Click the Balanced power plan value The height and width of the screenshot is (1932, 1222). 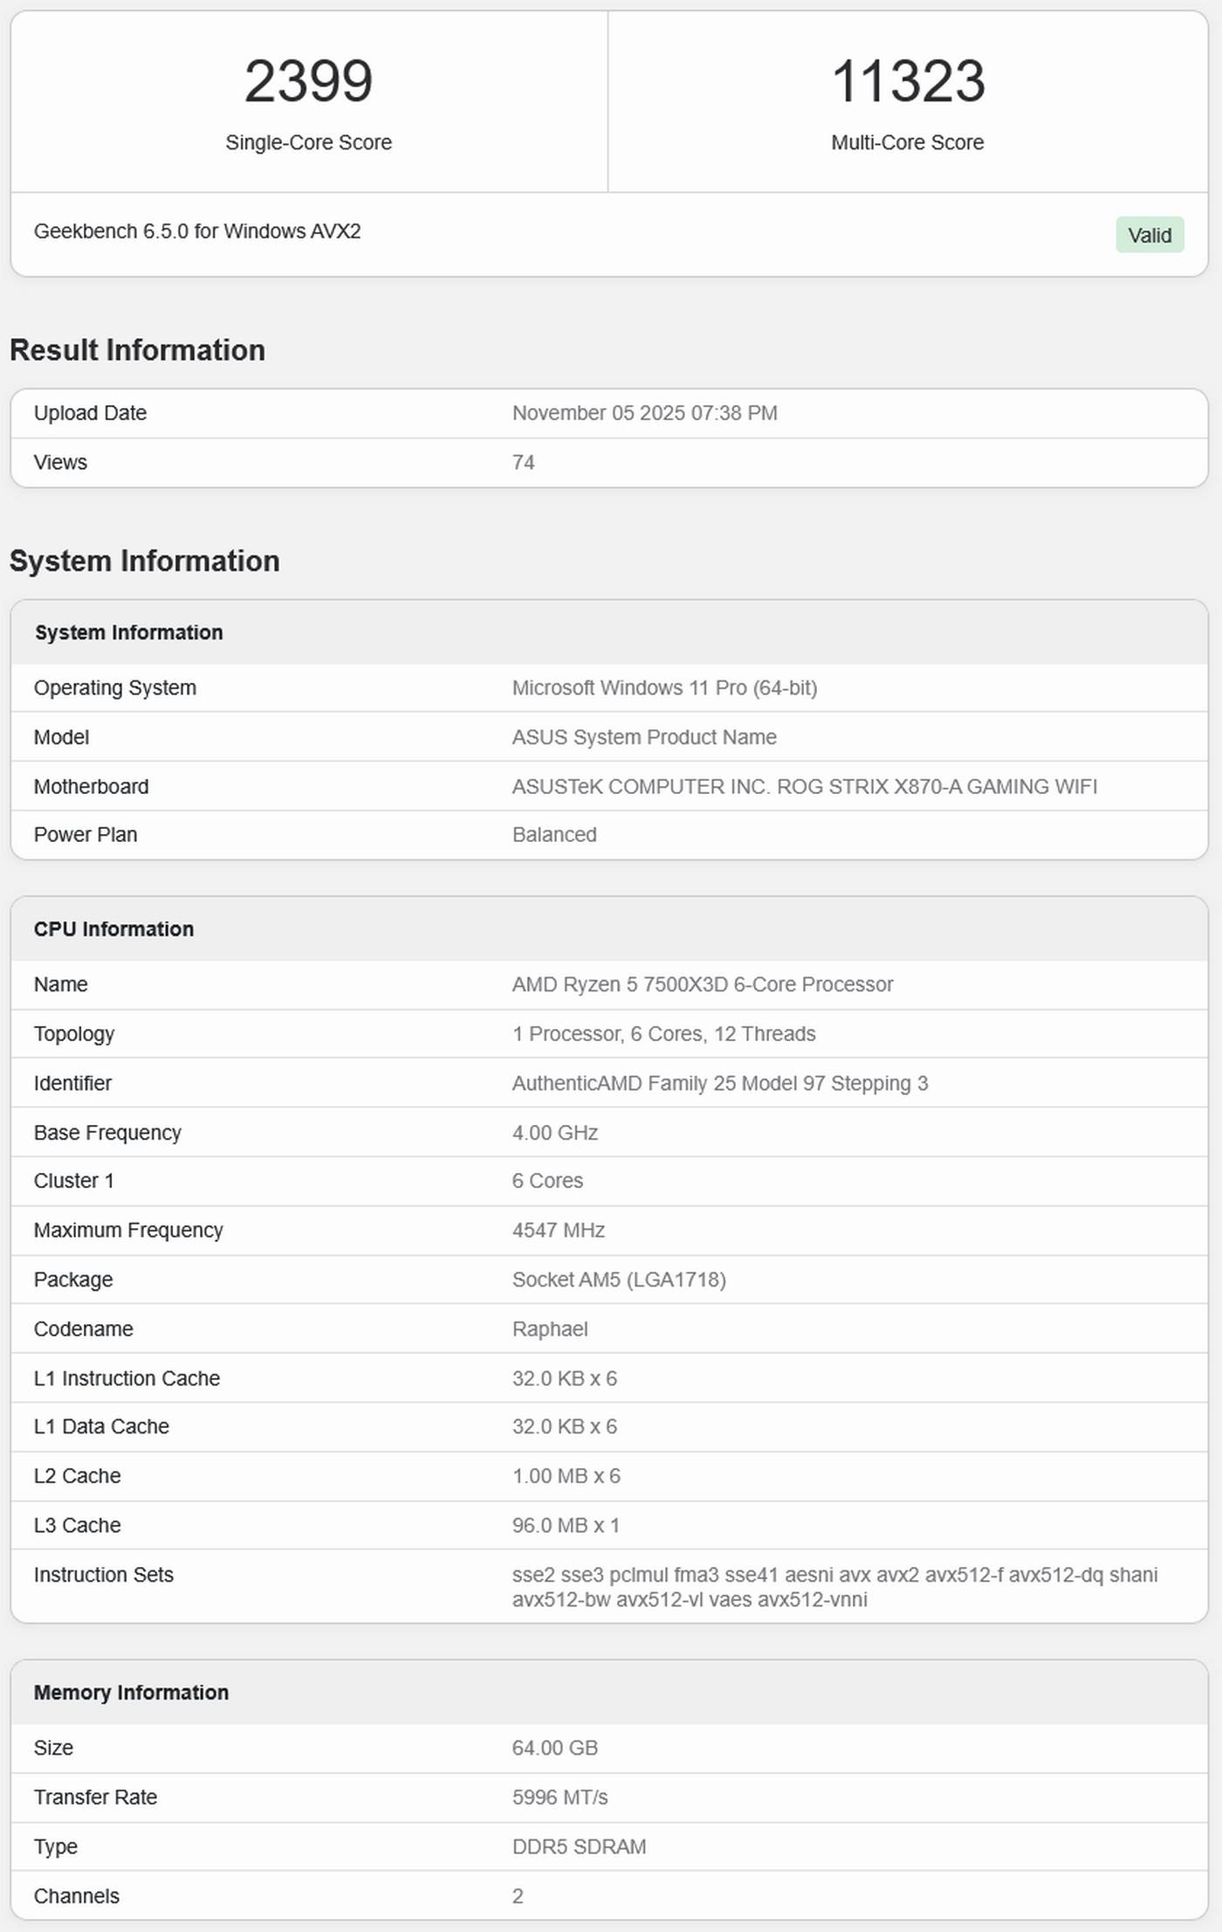tap(554, 835)
